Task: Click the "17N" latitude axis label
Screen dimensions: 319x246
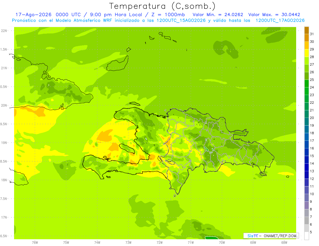Action: [x=4, y=217]
